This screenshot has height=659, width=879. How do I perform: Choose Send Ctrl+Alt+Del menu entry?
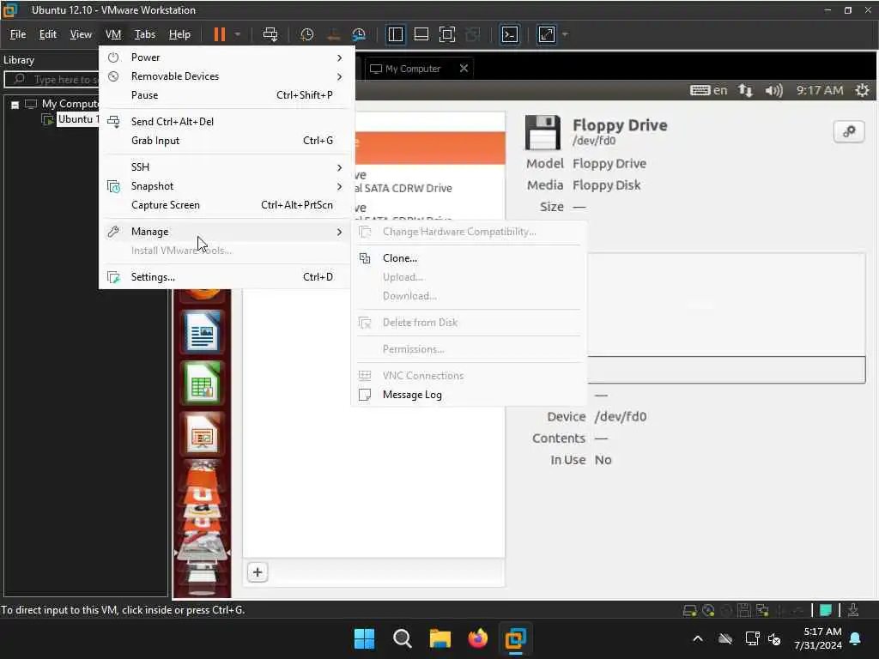[x=226, y=122]
